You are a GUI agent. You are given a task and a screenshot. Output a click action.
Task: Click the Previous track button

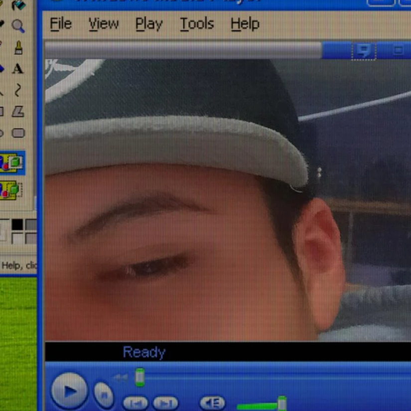coord(135,403)
